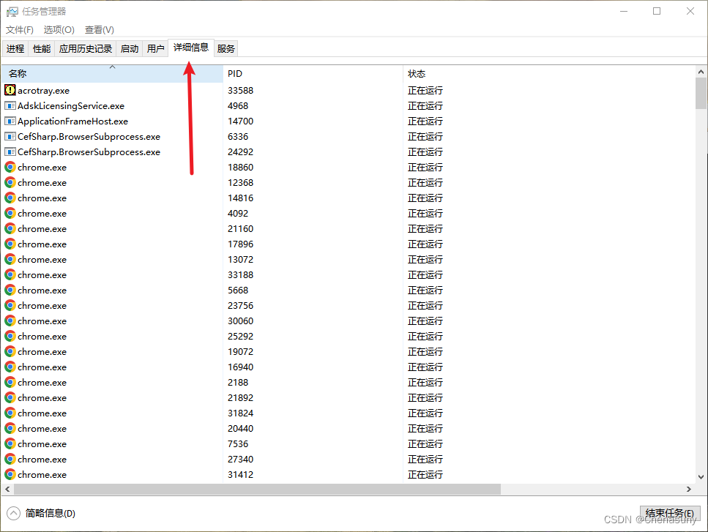
Task: Click PID value 33588
Action: pyautogui.click(x=241, y=90)
